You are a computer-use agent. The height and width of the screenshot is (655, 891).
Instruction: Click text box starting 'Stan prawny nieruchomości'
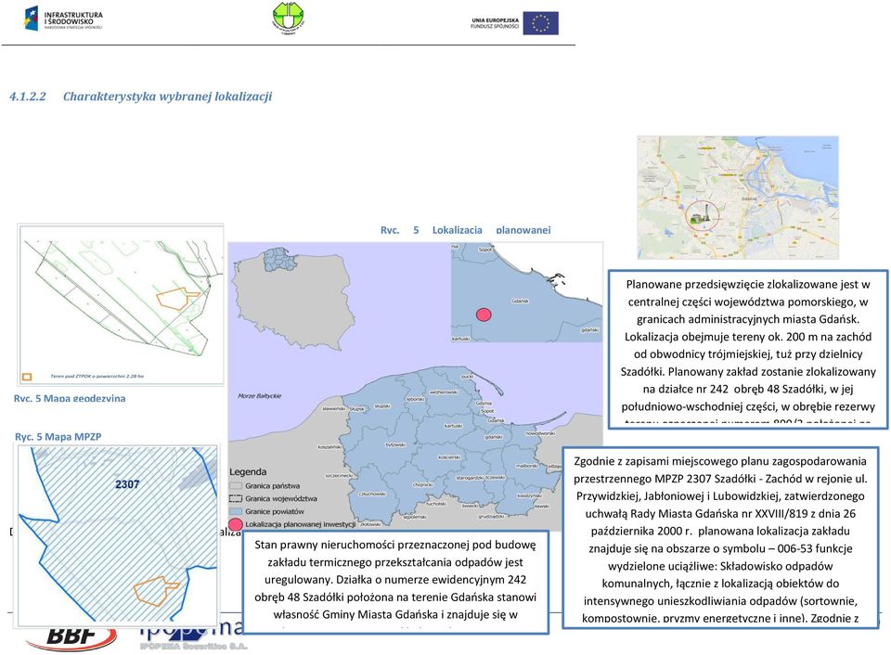point(395,583)
